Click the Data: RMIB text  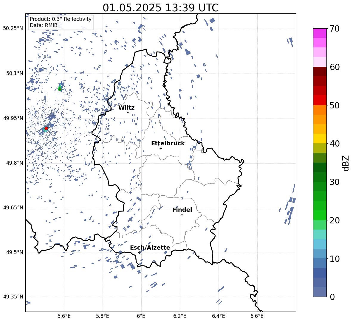[x=44, y=25]
